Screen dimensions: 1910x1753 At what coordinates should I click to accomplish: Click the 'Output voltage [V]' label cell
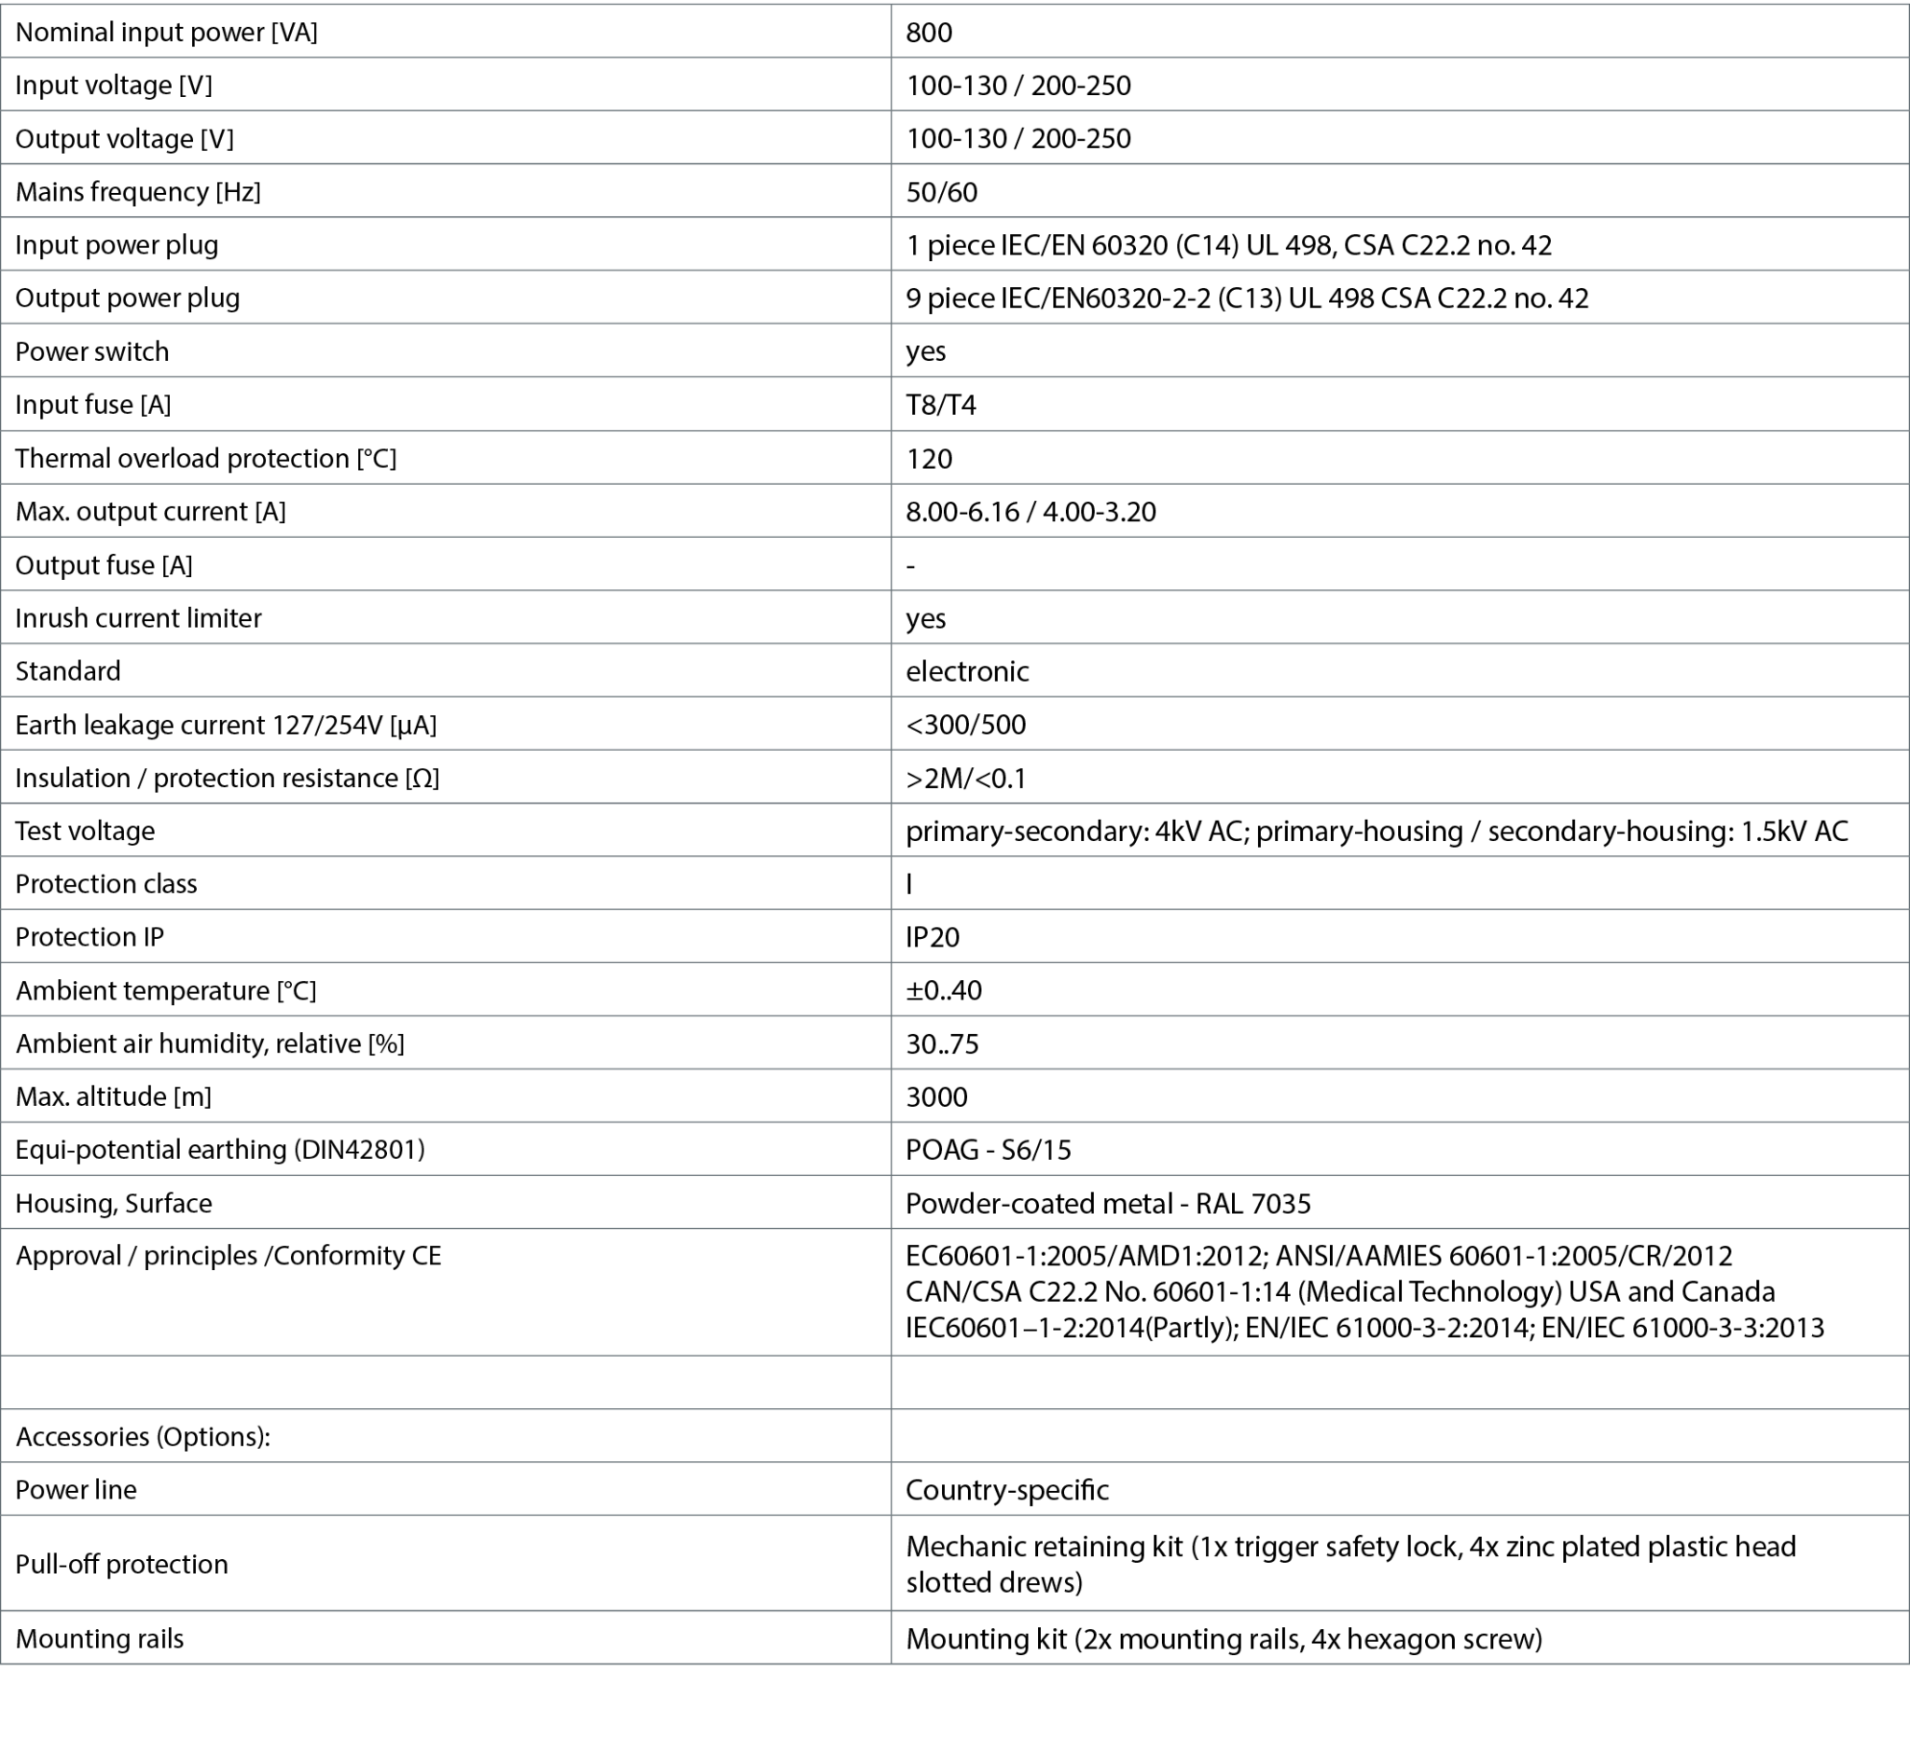tap(446, 139)
